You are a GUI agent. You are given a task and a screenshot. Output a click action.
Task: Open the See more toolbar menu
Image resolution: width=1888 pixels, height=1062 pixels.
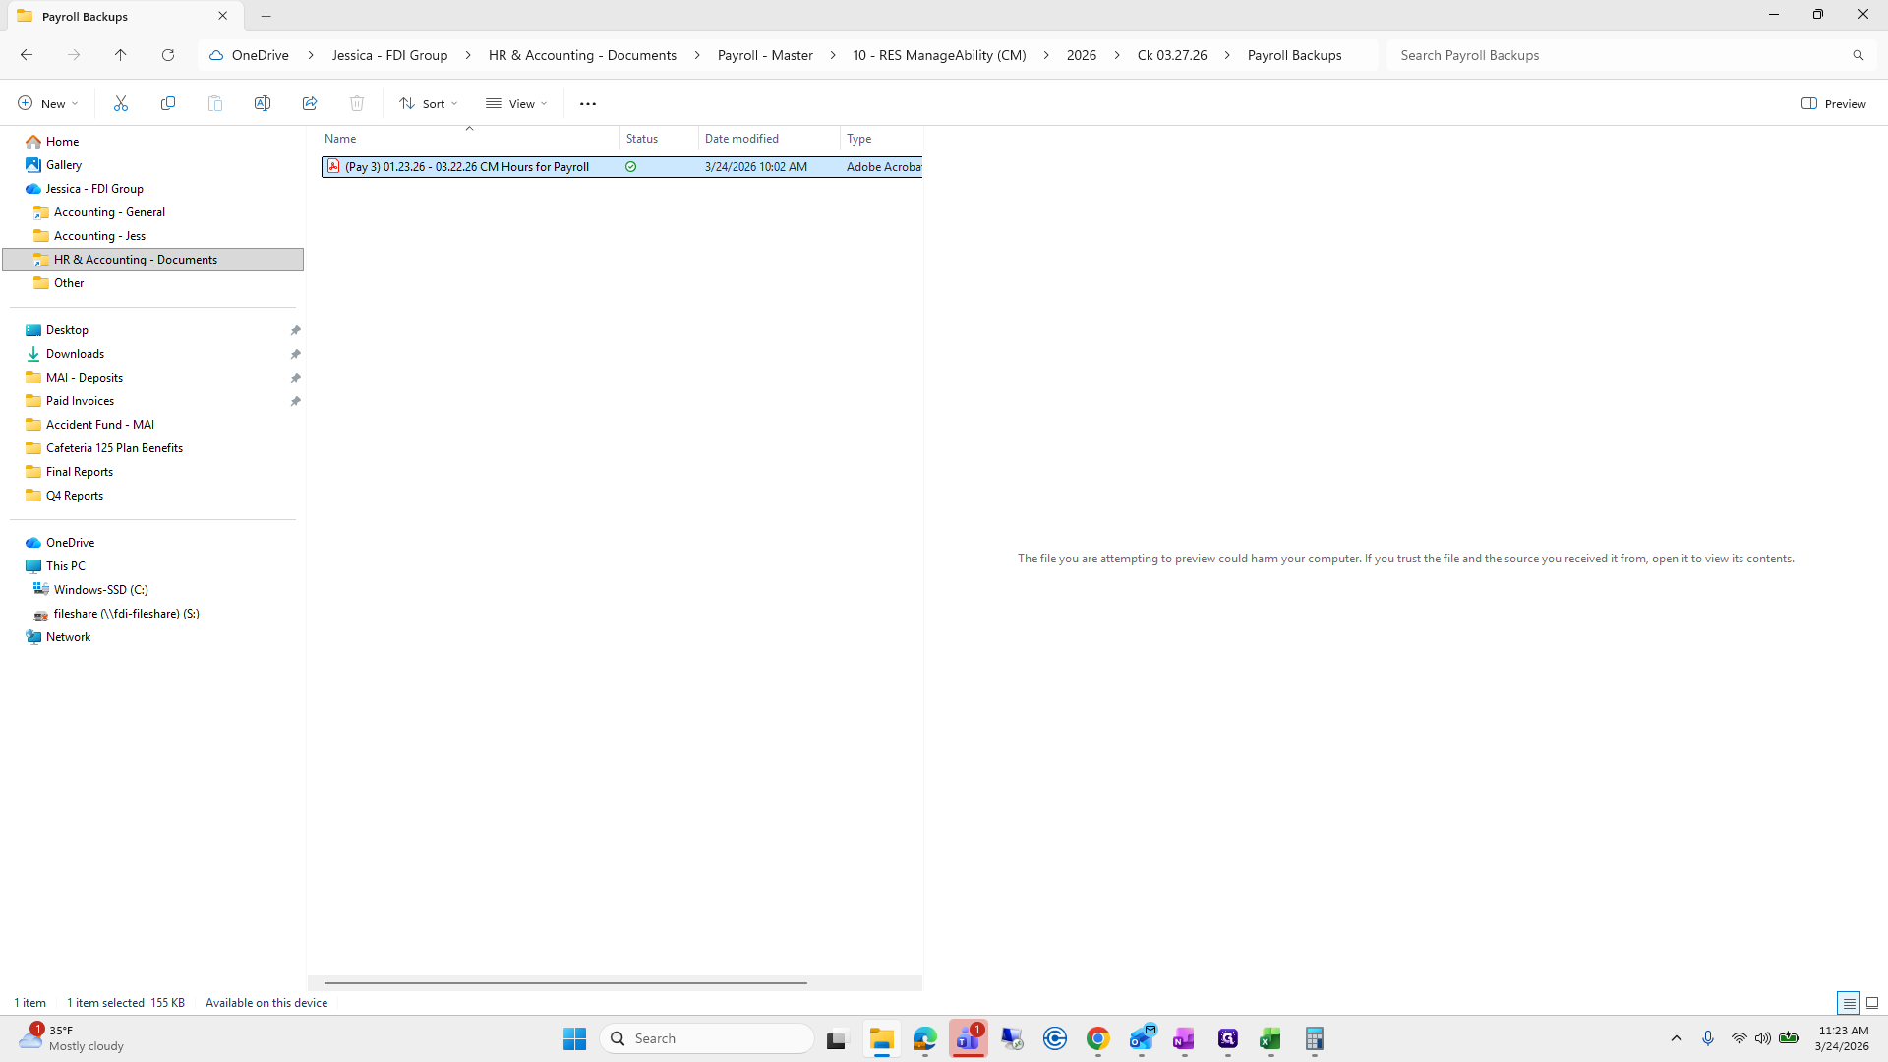[x=587, y=103]
